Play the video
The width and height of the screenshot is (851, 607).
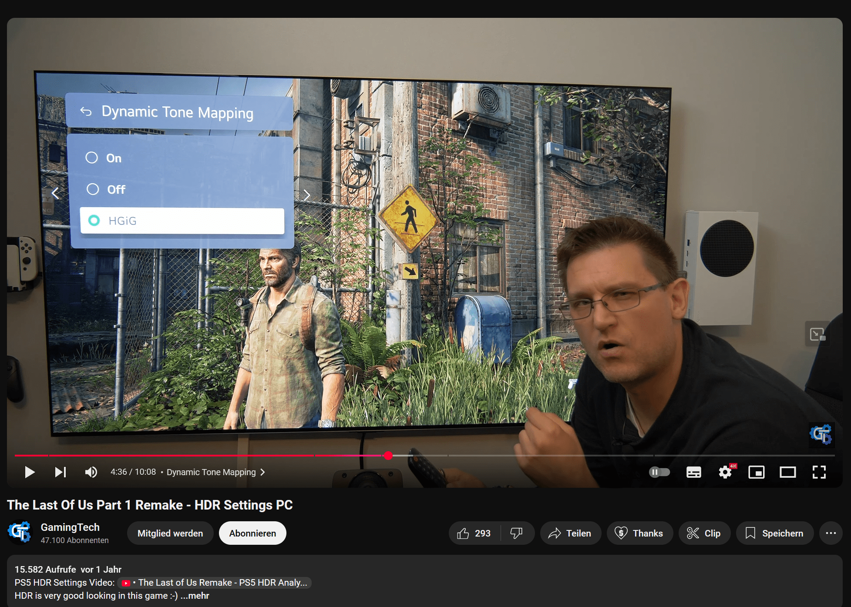point(29,472)
